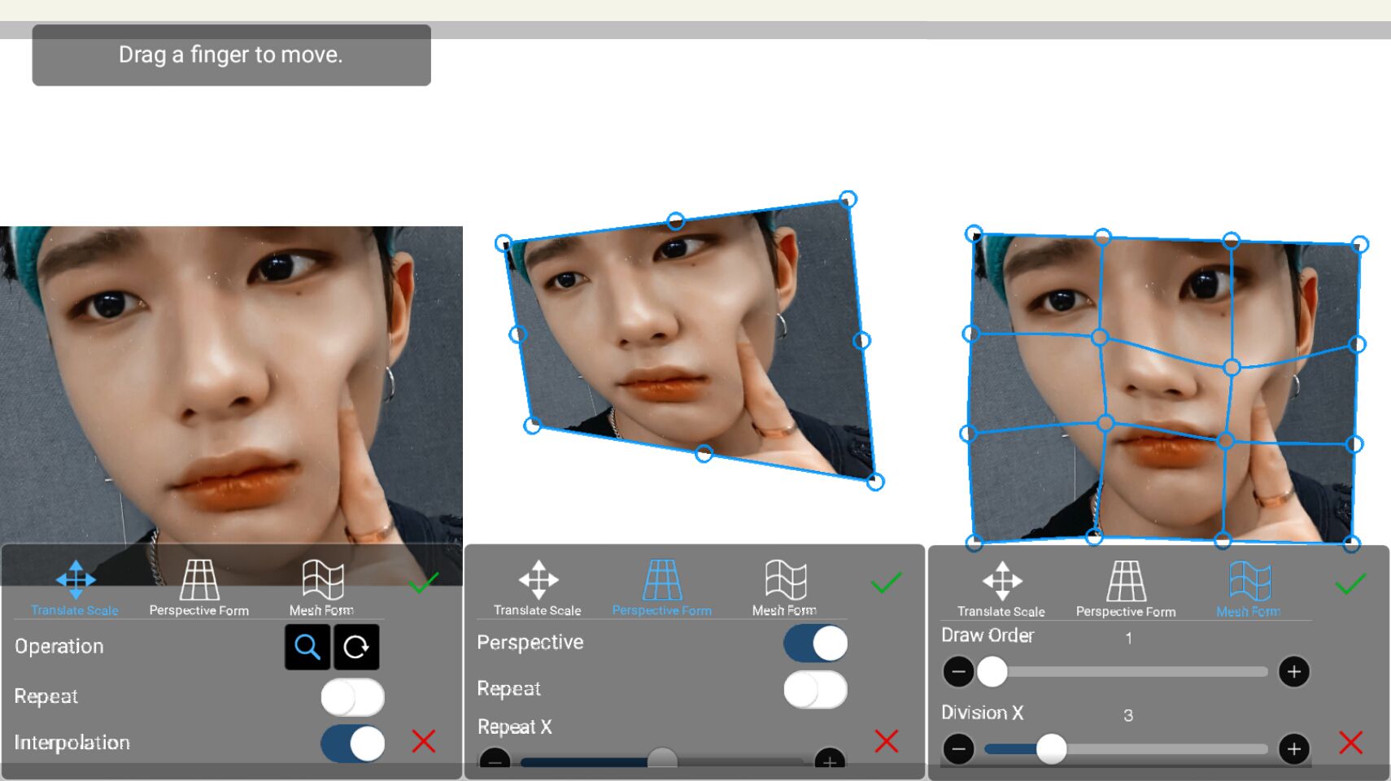Click the Division X slider track
The width and height of the screenshot is (1391, 781).
pyautogui.click(x=1127, y=748)
